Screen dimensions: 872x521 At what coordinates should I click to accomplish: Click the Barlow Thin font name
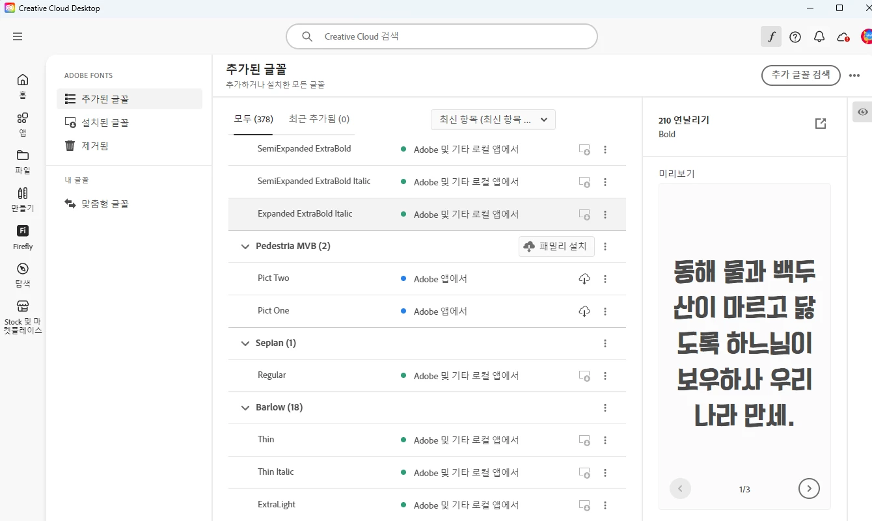click(266, 439)
